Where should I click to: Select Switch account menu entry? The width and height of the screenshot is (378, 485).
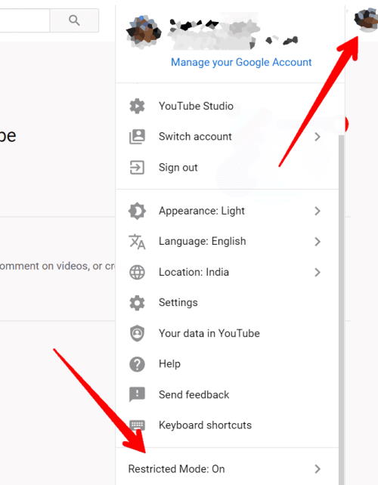click(x=228, y=137)
